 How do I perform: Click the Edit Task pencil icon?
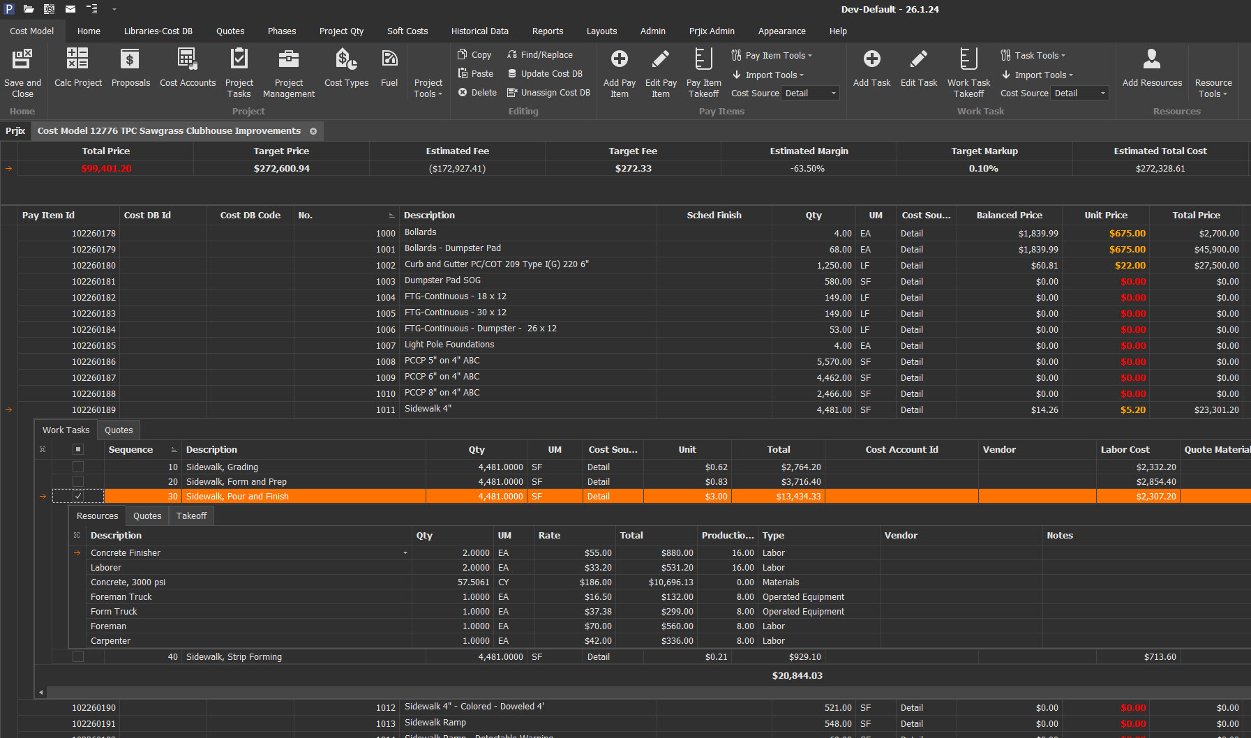pos(918,59)
